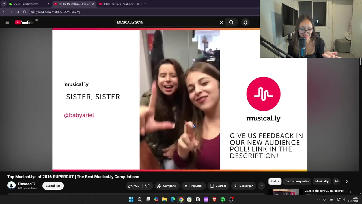
Task: Focus the browser address bar URL
Action: point(58,12)
